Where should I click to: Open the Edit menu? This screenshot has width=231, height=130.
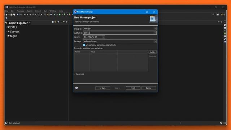point(13,11)
